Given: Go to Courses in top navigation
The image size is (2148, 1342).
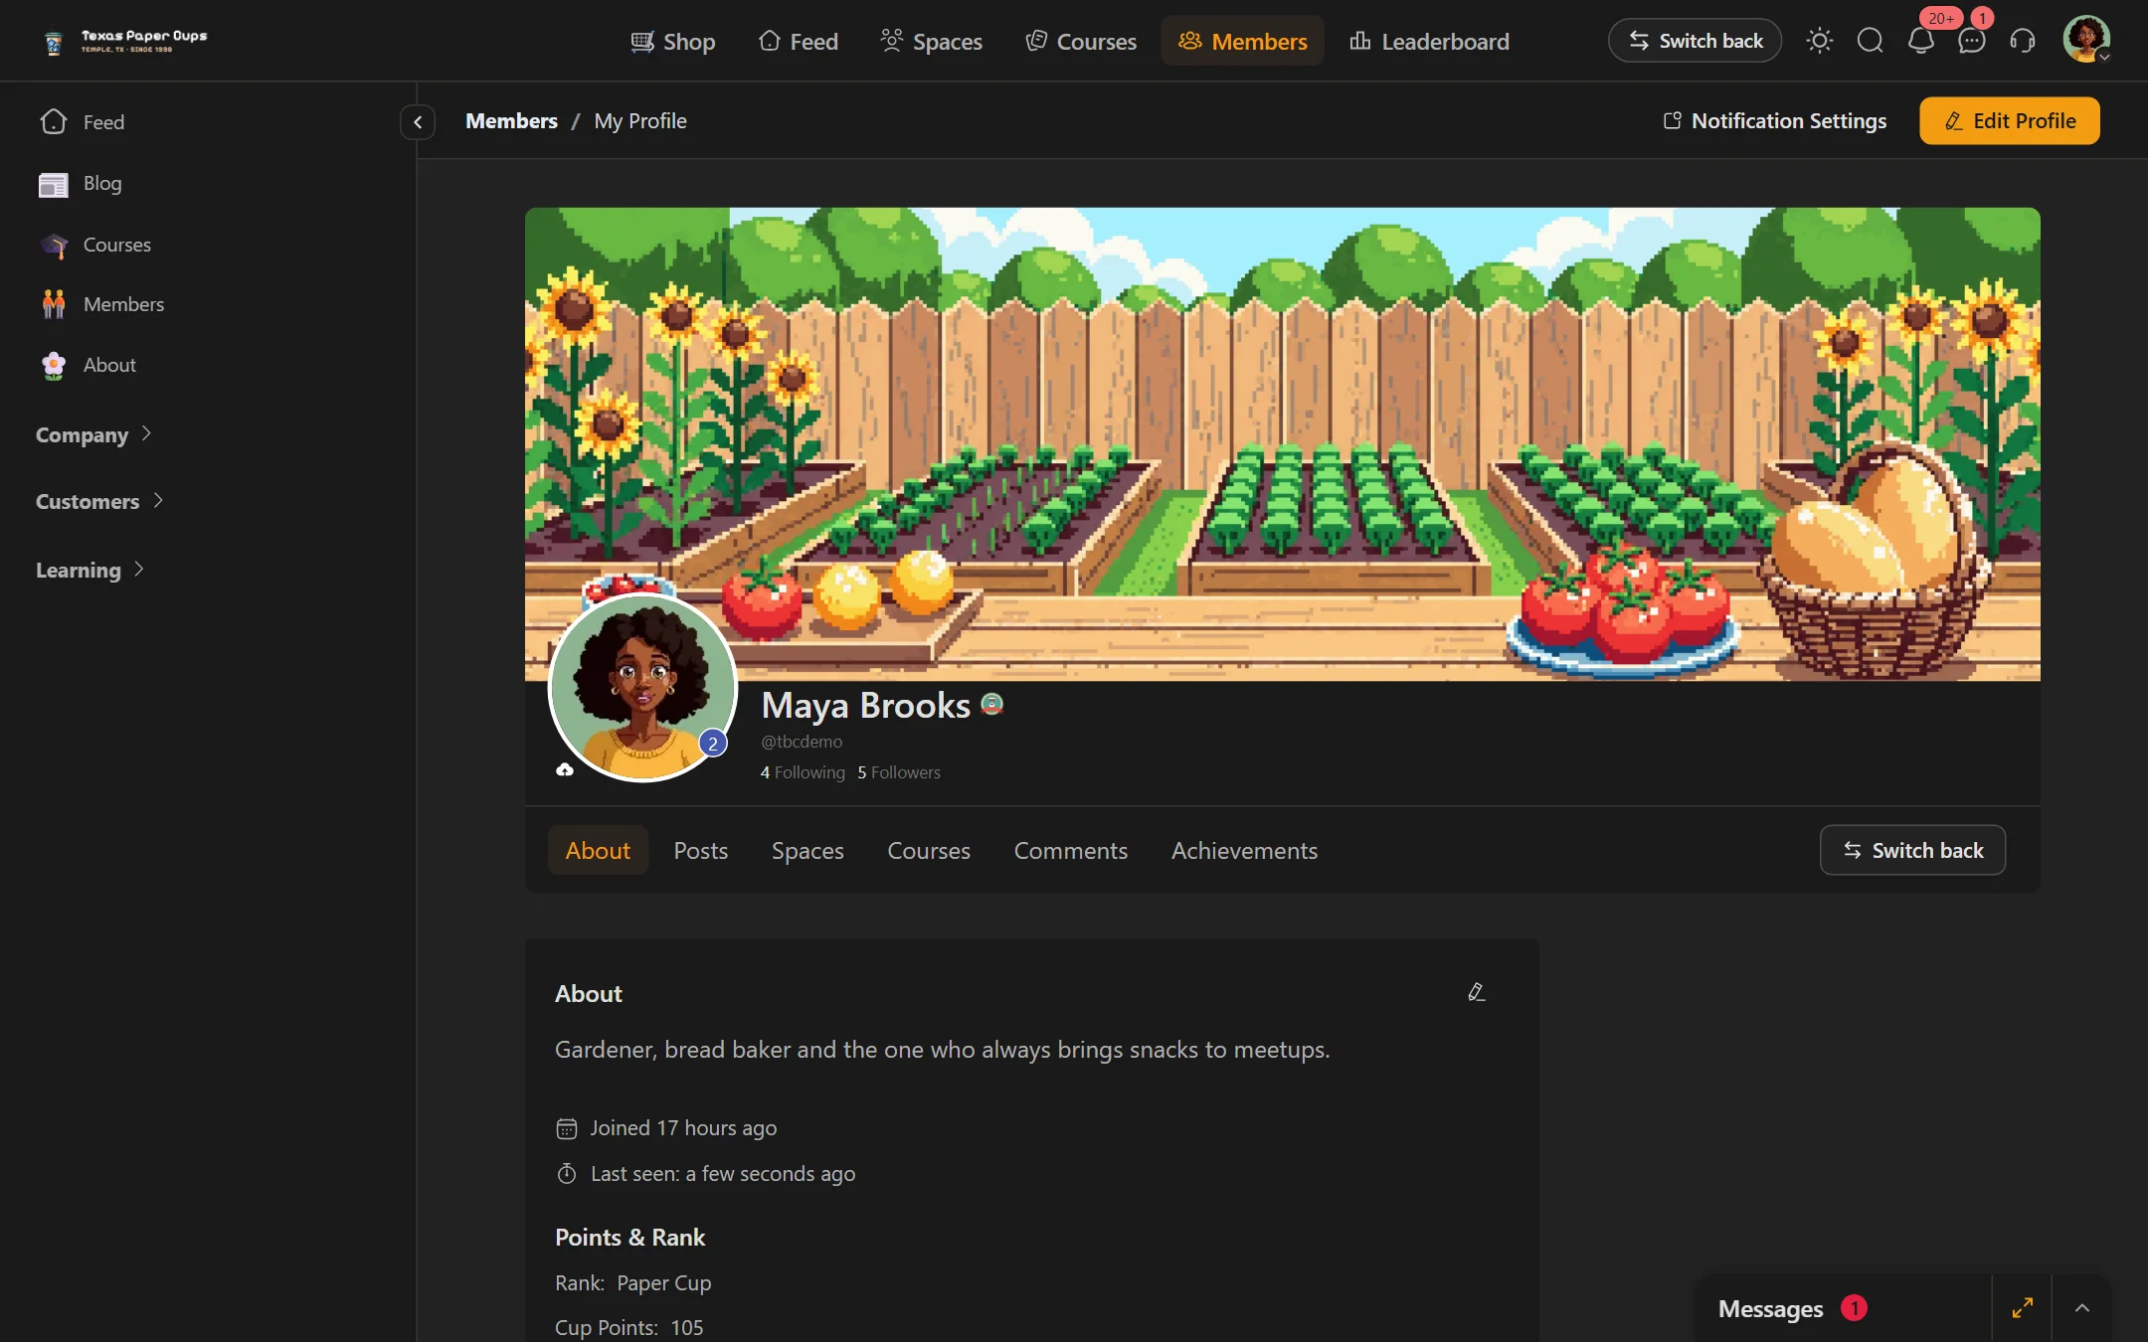Looking at the screenshot, I should point(1081,41).
